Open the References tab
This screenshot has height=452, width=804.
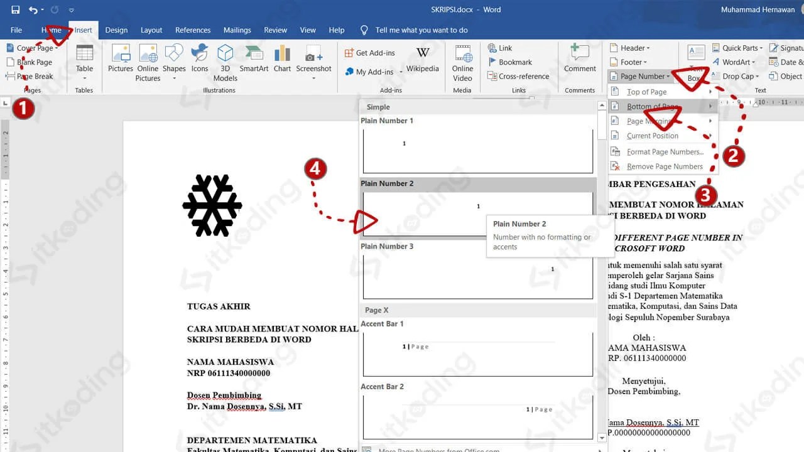(193, 30)
